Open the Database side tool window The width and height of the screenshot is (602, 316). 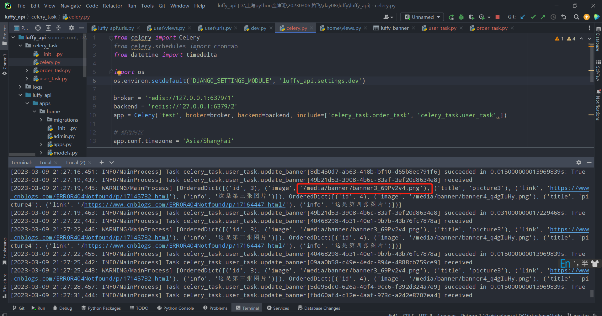coord(598,38)
